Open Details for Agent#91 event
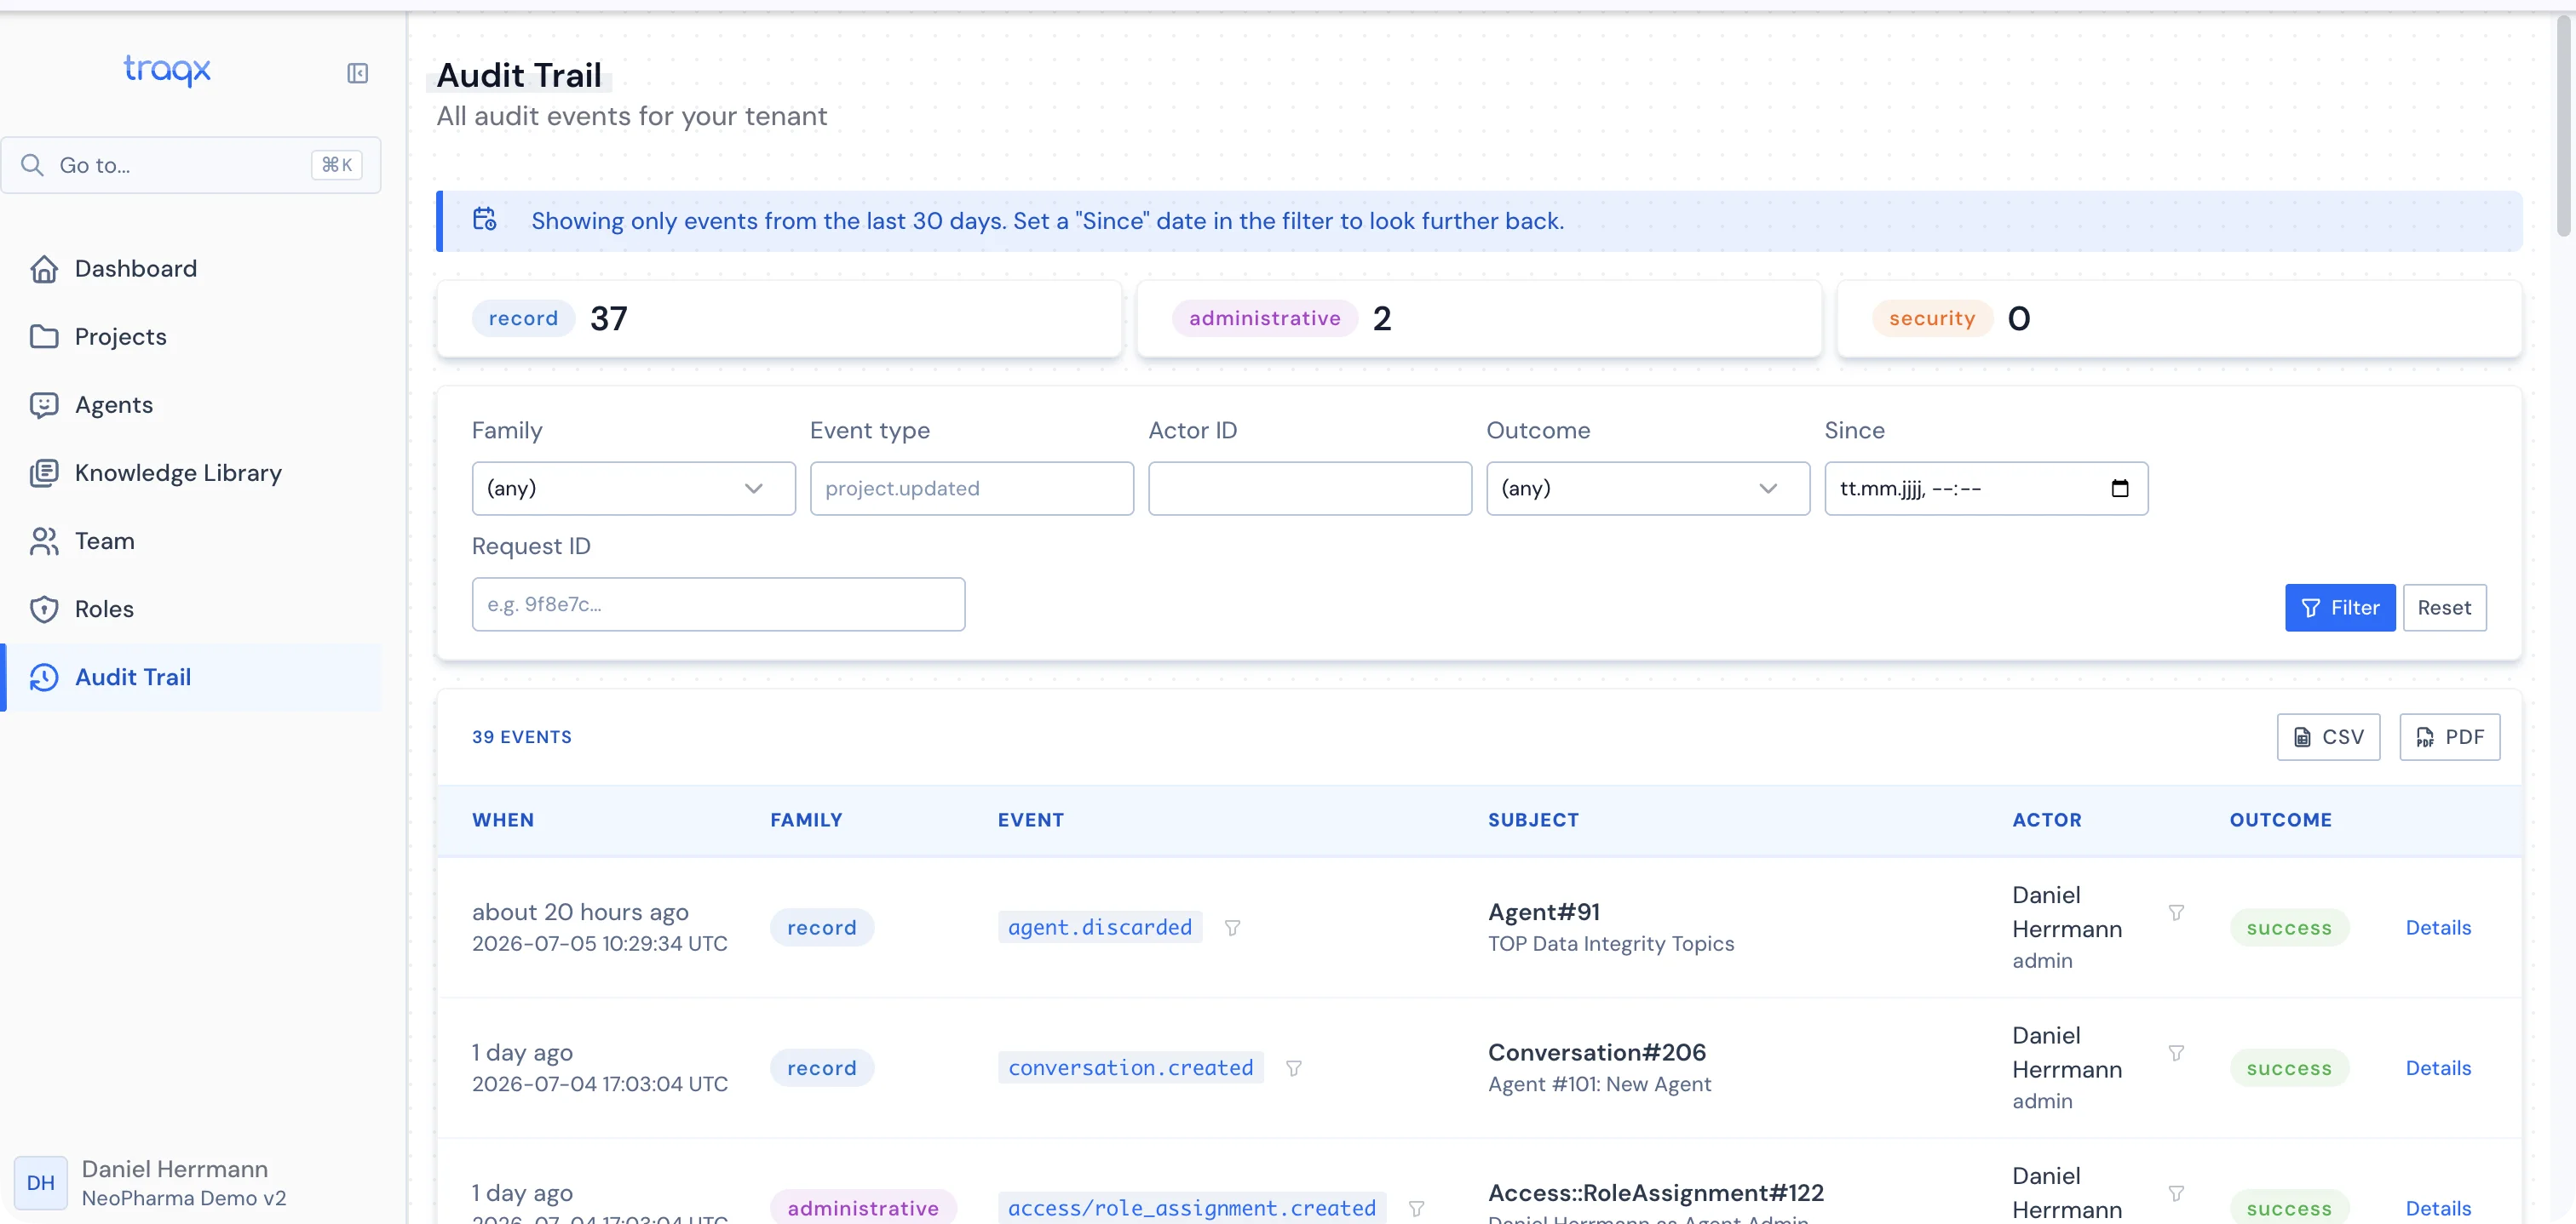This screenshot has width=2576, height=1224. (x=2437, y=929)
